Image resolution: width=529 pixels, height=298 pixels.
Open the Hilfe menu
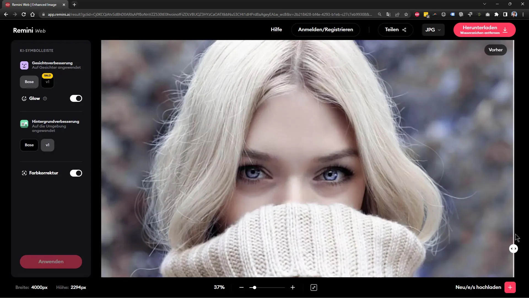pyautogui.click(x=276, y=30)
